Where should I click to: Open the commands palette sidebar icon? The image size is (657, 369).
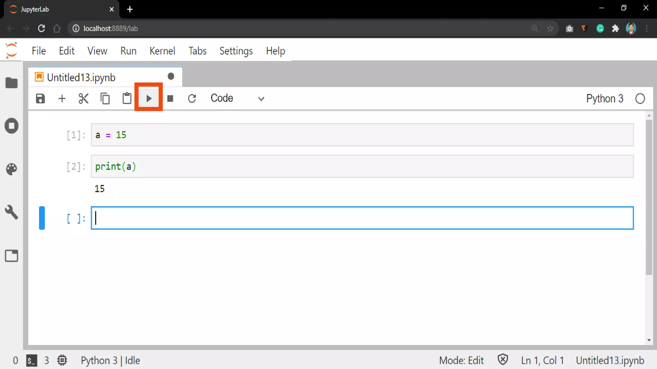pos(12,169)
